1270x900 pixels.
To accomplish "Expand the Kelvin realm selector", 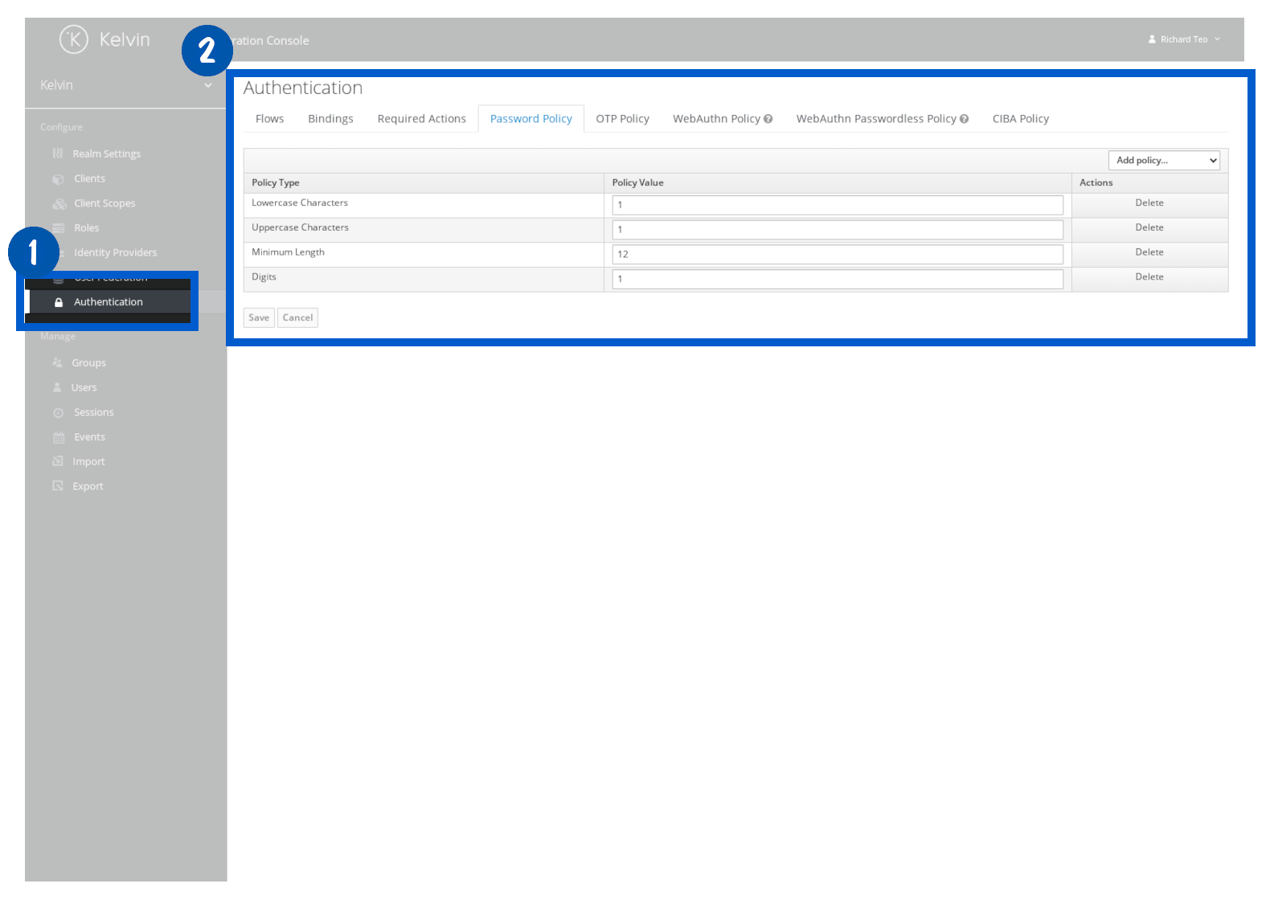I will pyautogui.click(x=207, y=85).
